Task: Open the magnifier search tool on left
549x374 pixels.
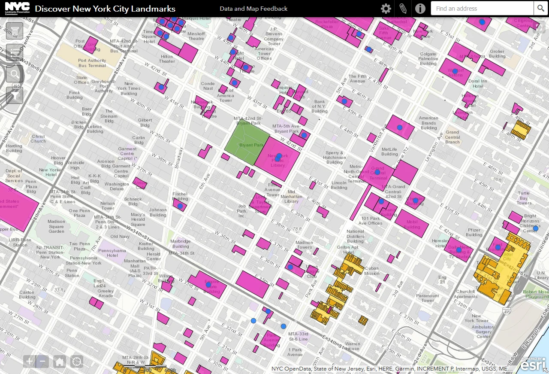Action: 15,74
